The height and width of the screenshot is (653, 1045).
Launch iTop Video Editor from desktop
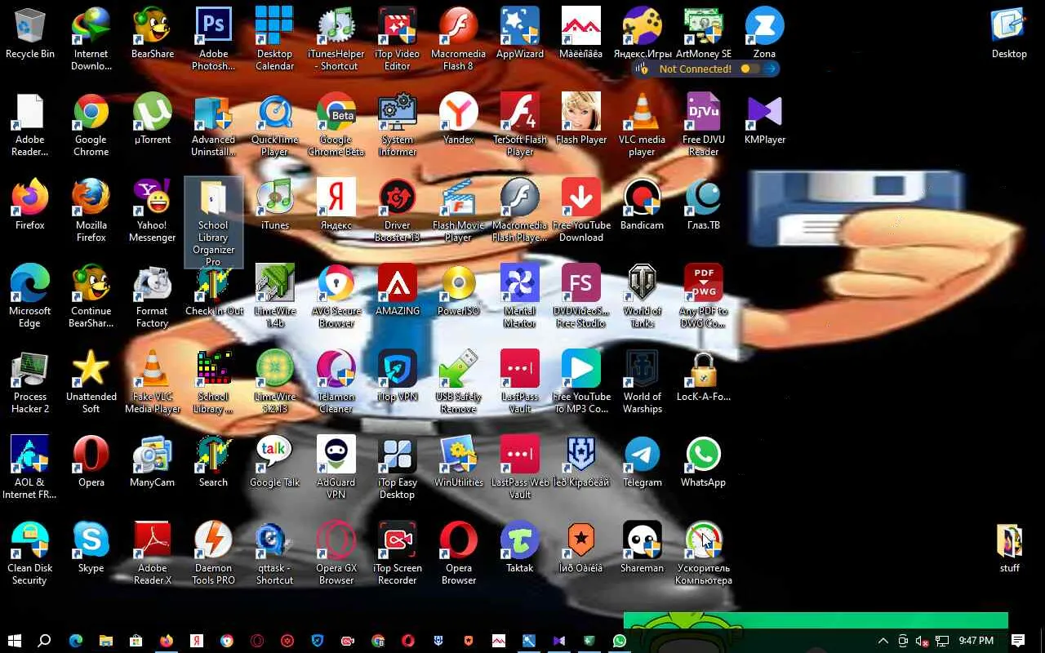(x=397, y=39)
